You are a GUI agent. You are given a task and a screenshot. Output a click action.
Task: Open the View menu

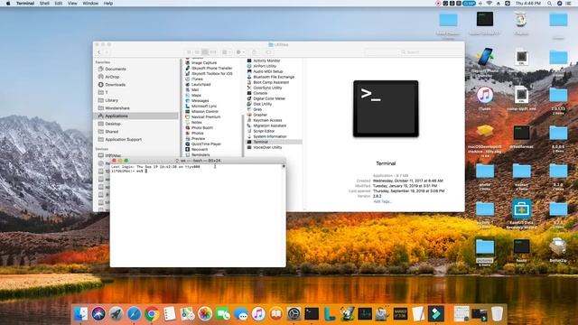(x=72, y=4)
